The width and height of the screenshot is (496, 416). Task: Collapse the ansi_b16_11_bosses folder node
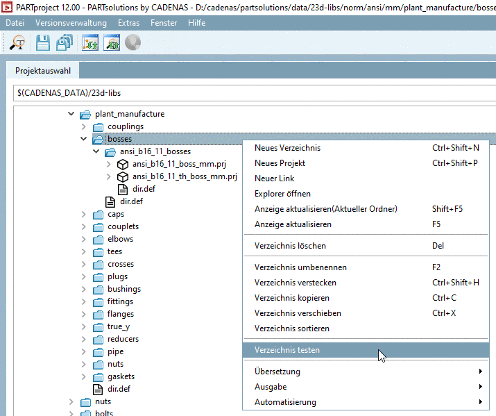(x=96, y=151)
